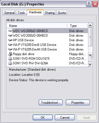The width and height of the screenshot is (99, 123).
Task: Click the SONY DVD-ROM DDU1615 disc icon
Action: (10, 58)
